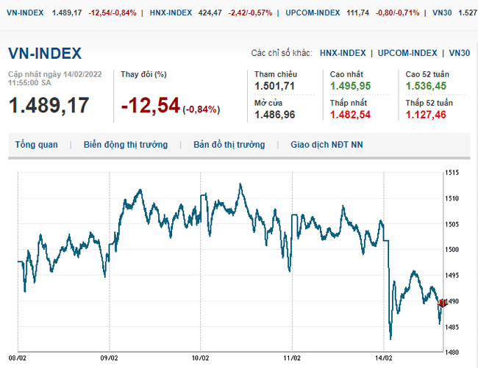
Task: Open the Tổng quan tab
Action: (x=36, y=145)
